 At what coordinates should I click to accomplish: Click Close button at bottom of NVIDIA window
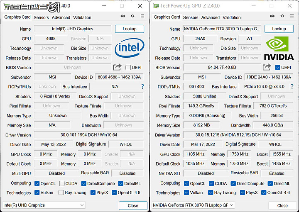(x=282, y=205)
